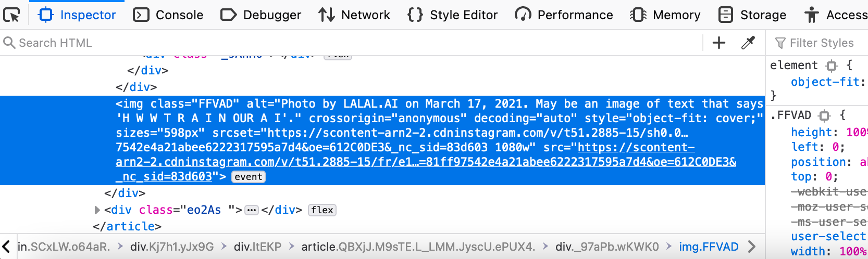This screenshot has height=259, width=868.
Task: Select div.Kj7h1.yJx9G breadcrumb
Action: pos(172,247)
